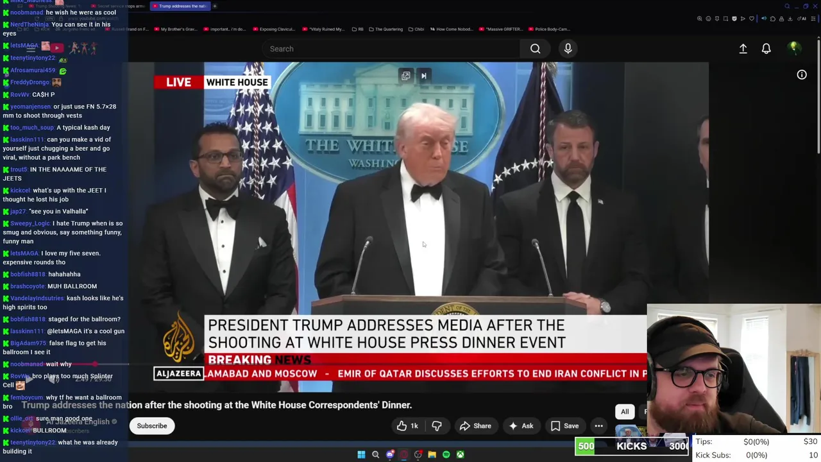Image resolution: width=821 pixels, height=462 pixels.
Task: Open the tab search magnifier in title bar
Action: tap(787, 6)
